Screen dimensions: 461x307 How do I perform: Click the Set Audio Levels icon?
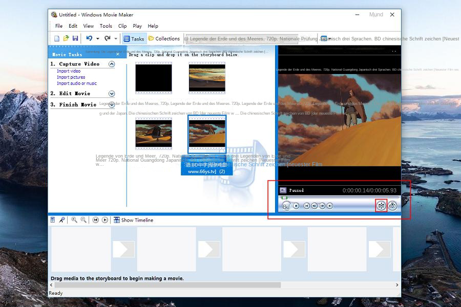53,220
